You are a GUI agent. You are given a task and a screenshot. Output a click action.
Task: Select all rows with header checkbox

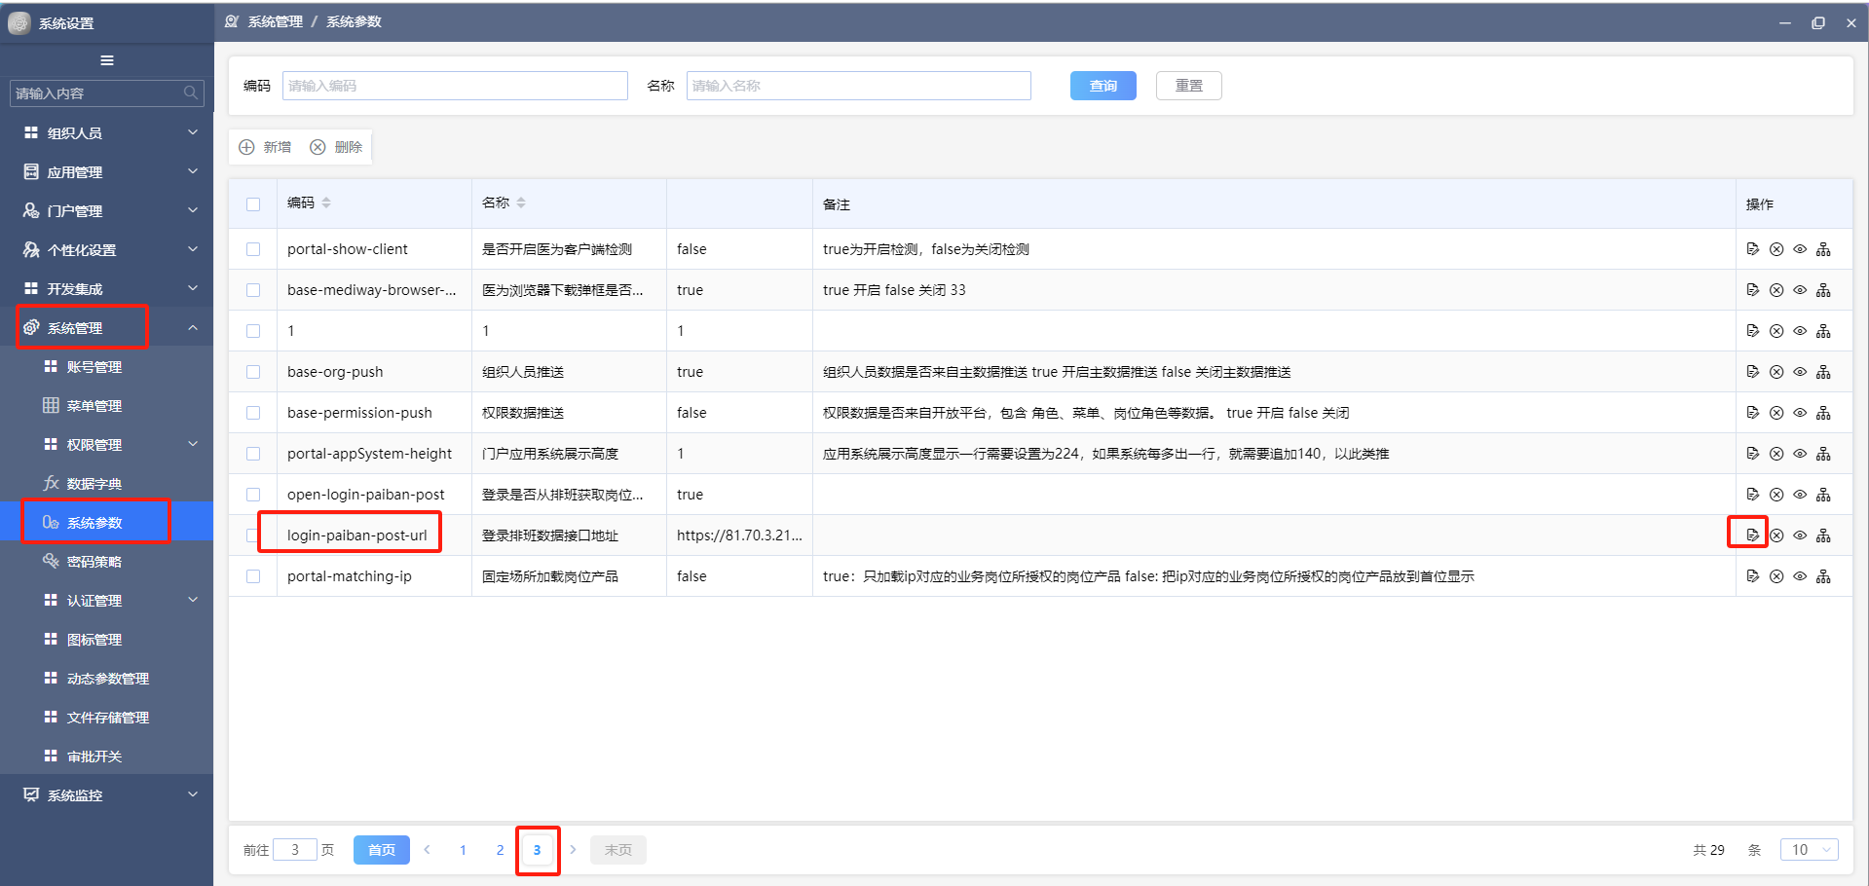click(253, 204)
